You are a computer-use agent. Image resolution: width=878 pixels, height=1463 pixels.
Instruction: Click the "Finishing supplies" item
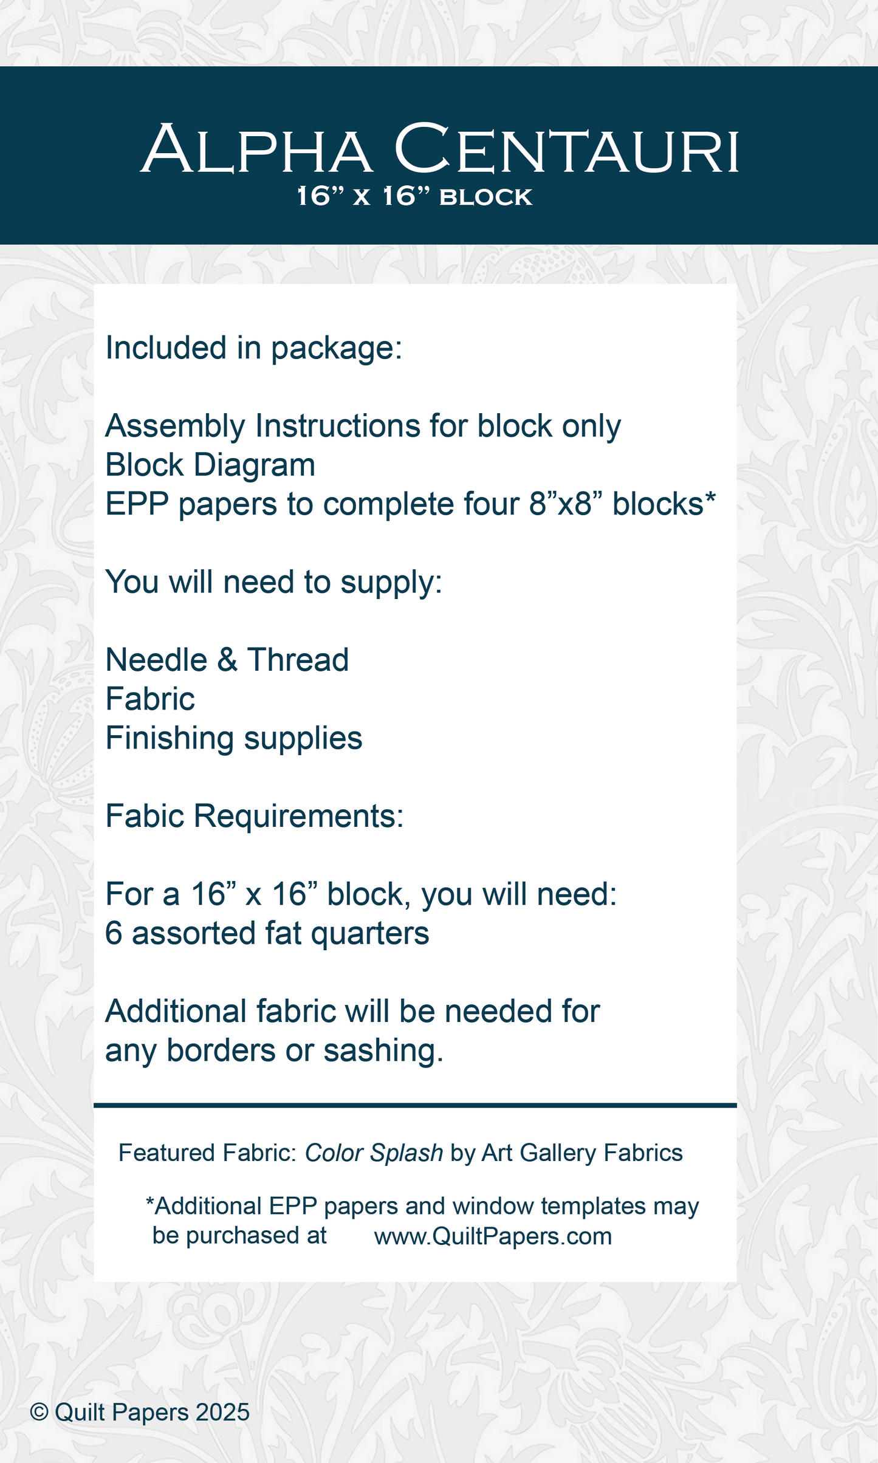click(x=234, y=738)
